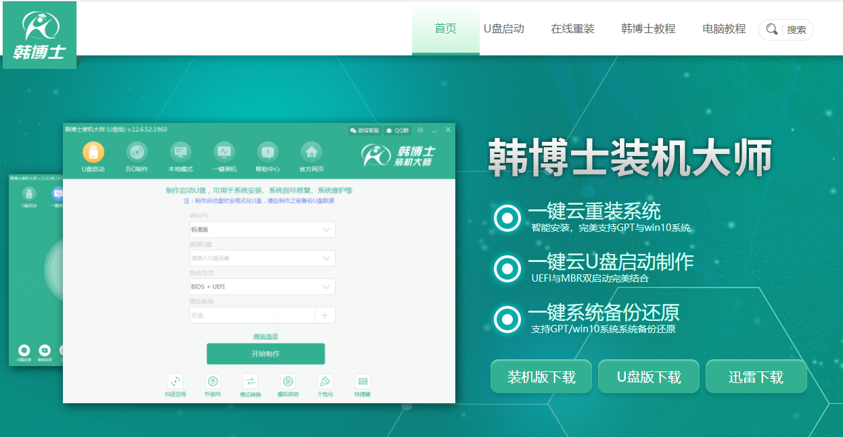Screen dimensions: 843x437
Task: Open 升级PE from the bottom toolbar
Action: point(213,386)
